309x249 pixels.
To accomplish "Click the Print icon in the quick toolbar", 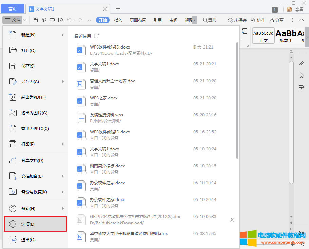I will [52, 20].
